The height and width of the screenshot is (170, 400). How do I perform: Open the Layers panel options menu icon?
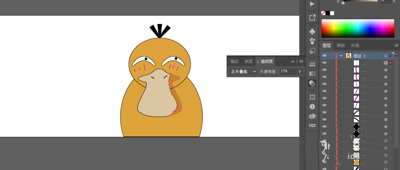396,46
